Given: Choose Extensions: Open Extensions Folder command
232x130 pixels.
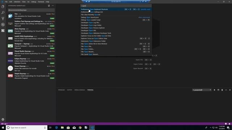Looking at the screenshot, I should [116, 41].
